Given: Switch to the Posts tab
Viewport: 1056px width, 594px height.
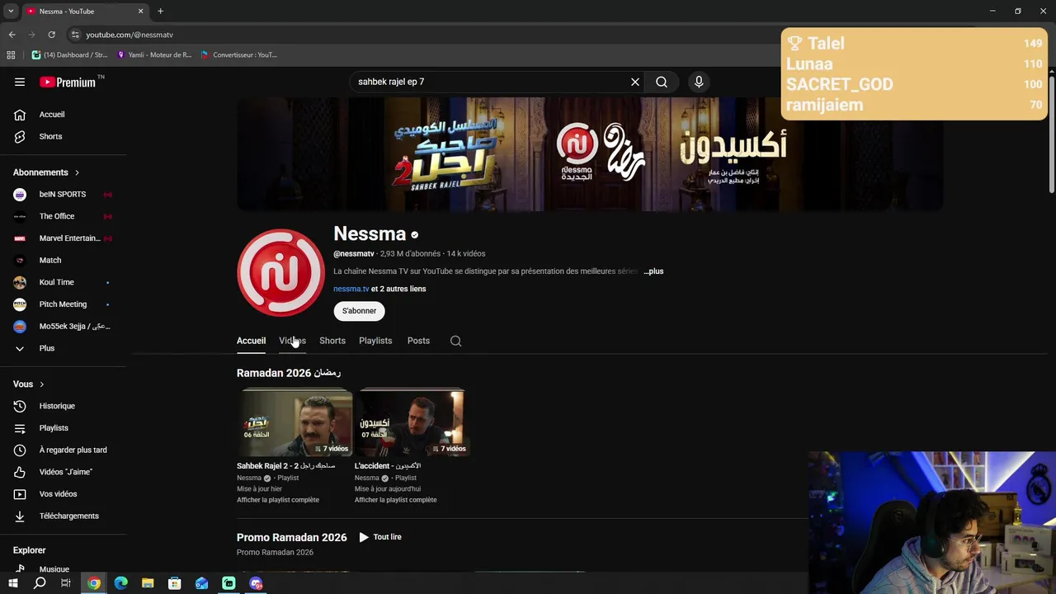Looking at the screenshot, I should (x=418, y=341).
